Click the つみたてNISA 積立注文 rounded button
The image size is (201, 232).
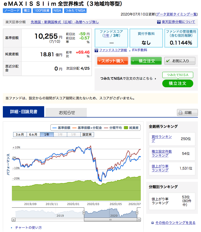click(x=178, y=83)
